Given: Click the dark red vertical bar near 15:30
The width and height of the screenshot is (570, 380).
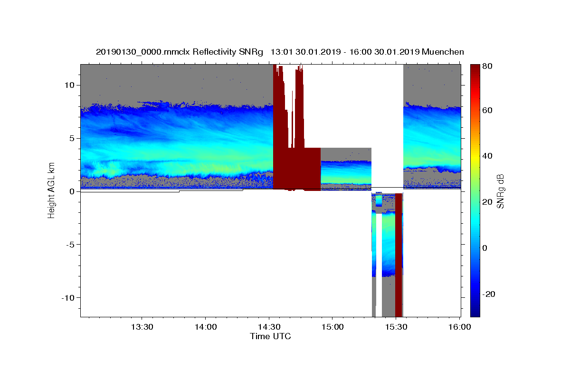Looking at the screenshot, I should [x=399, y=255].
